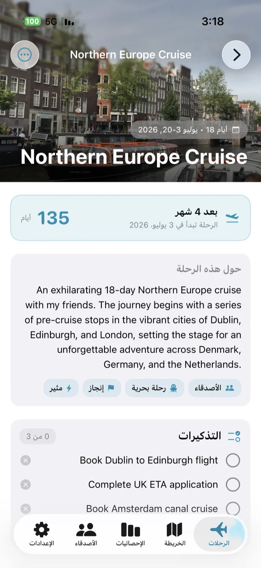Select the رحلة بحرية cruise tag chip
The image size is (261, 568).
(x=155, y=388)
